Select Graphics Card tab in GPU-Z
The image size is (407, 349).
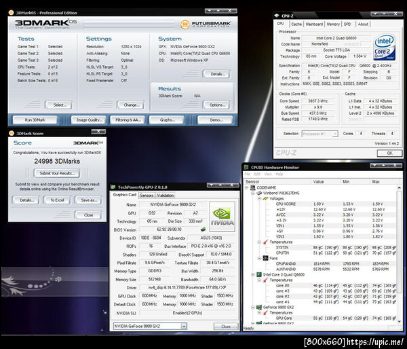[x=125, y=195]
